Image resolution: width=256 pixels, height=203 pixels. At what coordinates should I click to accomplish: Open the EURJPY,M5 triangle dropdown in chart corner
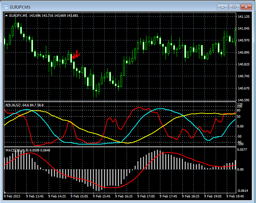point(7,15)
